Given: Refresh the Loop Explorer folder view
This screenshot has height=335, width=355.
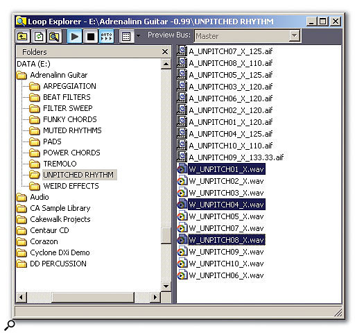Looking at the screenshot, I should [39, 36].
